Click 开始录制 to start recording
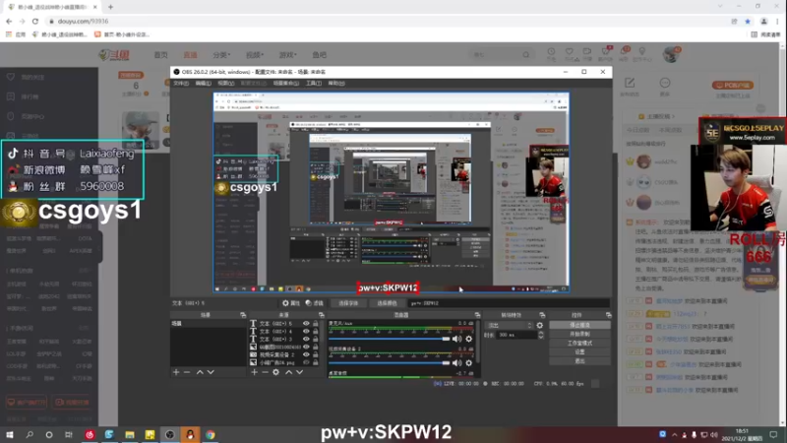This screenshot has width=787, height=443. (x=579, y=334)
